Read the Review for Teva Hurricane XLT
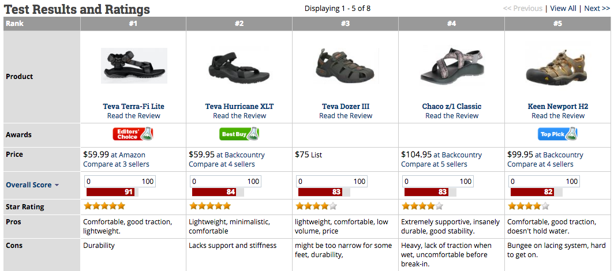Screen dimensions: 614x271 coord(239,116)
